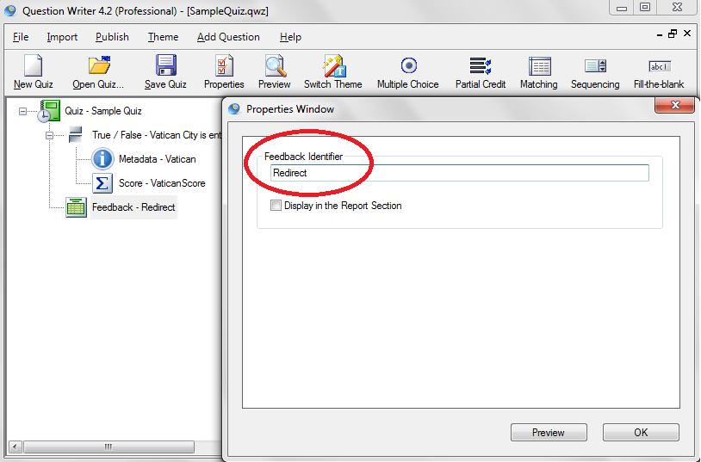The width and height of the screenshot is (701, 462).
Task: Click the New Quiz toolbar icon
Action: coord(34,65)
